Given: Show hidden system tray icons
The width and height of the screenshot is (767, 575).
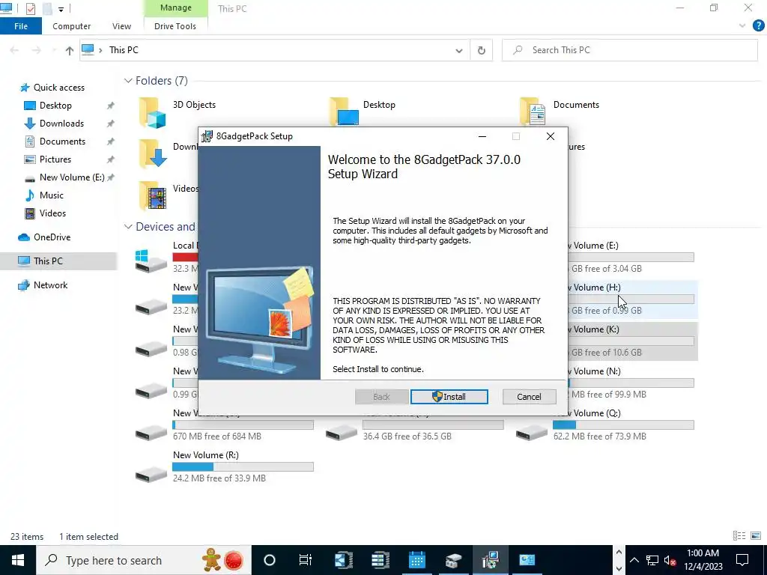Looking at the screenshot, I should pos(634,560).
